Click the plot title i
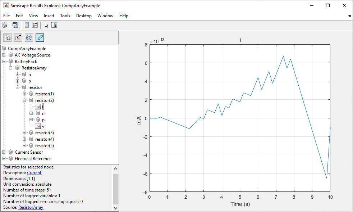 [240, 40]
